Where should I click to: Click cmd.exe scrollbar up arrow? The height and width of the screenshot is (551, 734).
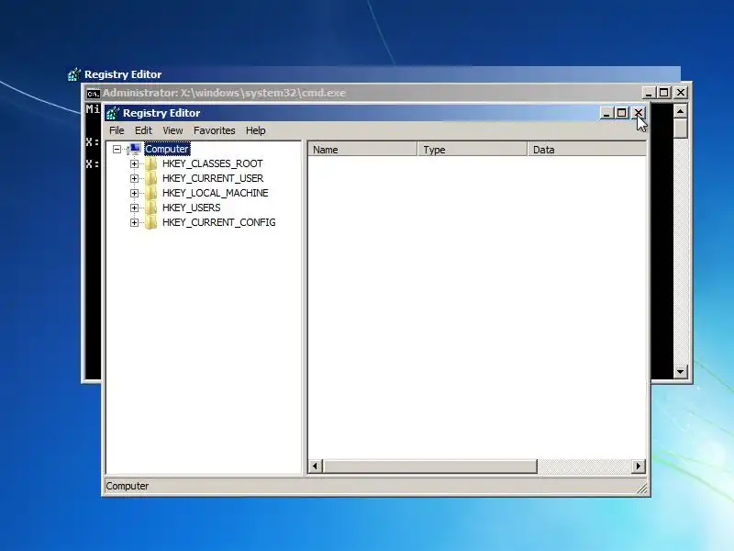pyautogui.click(x=680, y=111)
